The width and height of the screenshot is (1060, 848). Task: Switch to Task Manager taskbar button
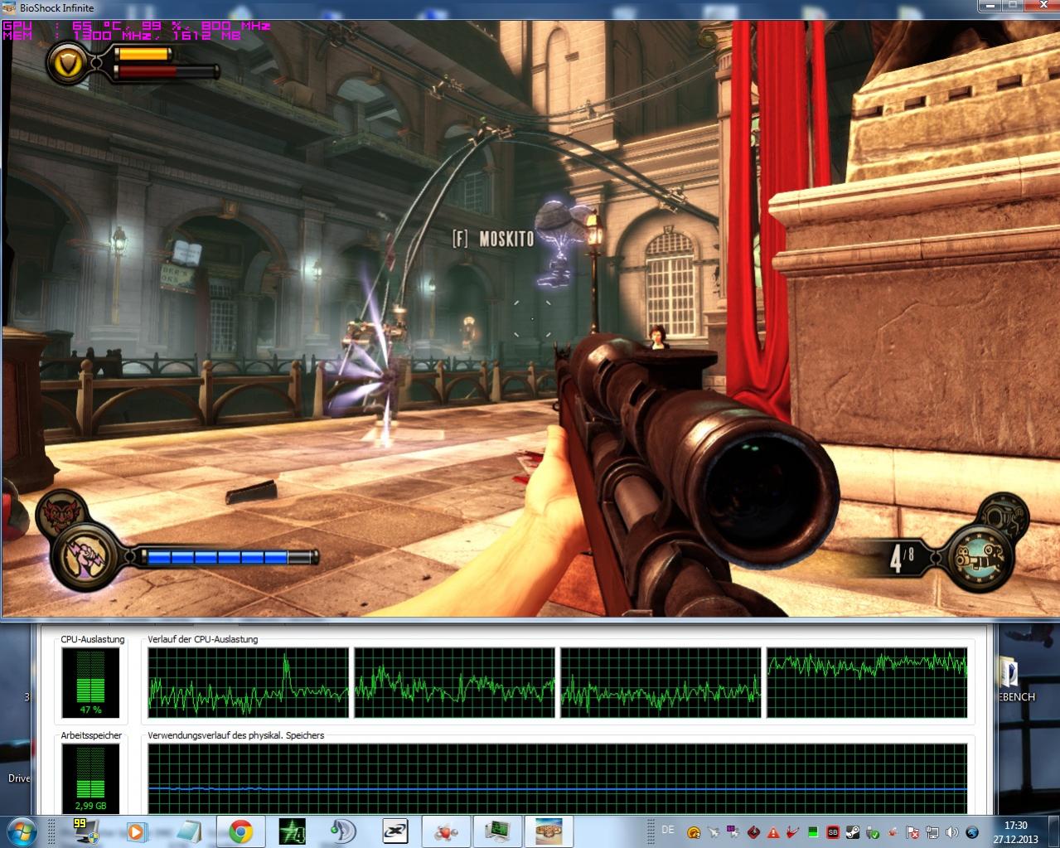pos(498,831)
